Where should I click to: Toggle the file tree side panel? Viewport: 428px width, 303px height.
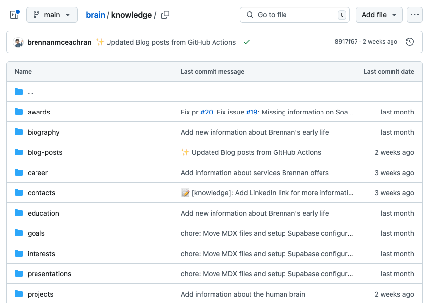14,15
